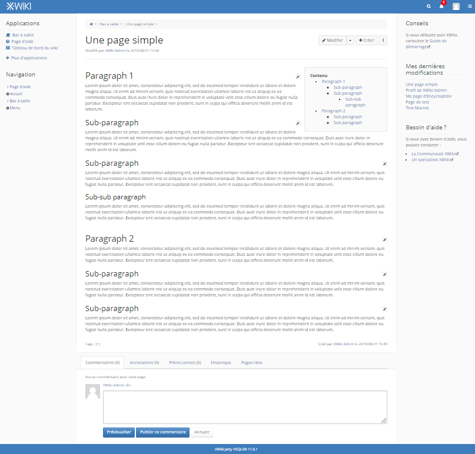Open the three-dot more actions menu
475x454 pixels.
coord(383,40)
